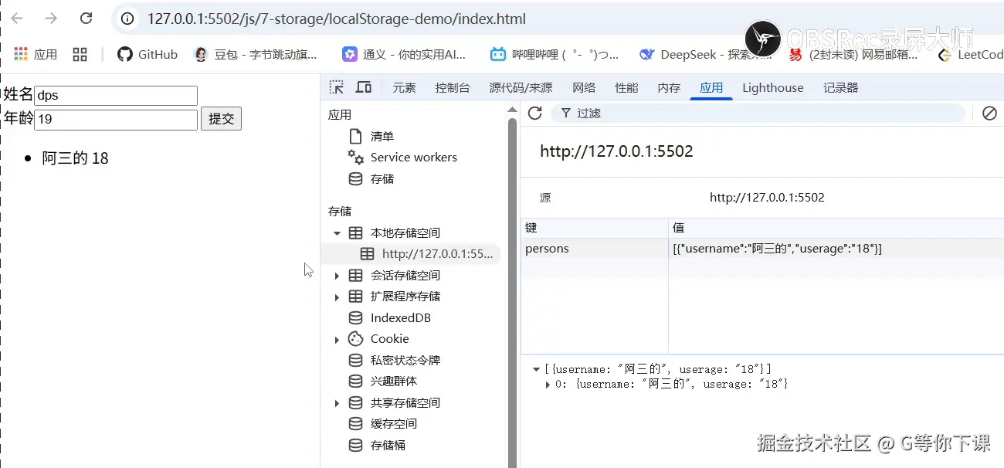Click the Cookie icon
The width and height of the screenshot is (1004, 468).
point(355,338)
